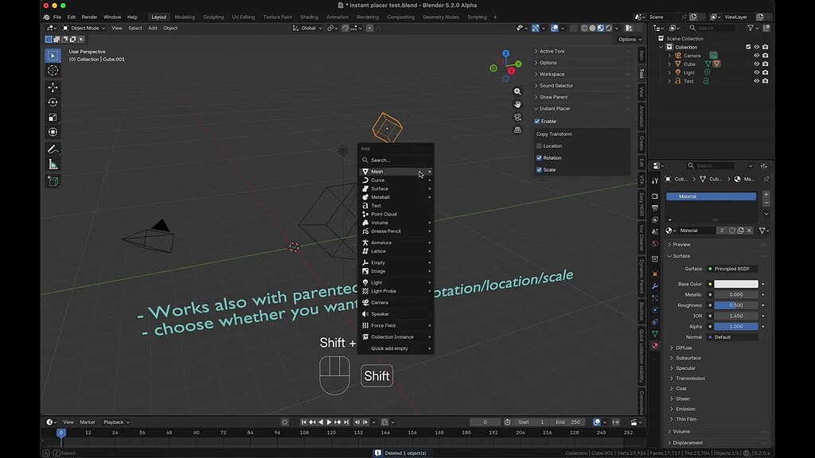Toggle the Instant Placer Enable checkbox
This screenshot has height=458, width=815.
537,121
